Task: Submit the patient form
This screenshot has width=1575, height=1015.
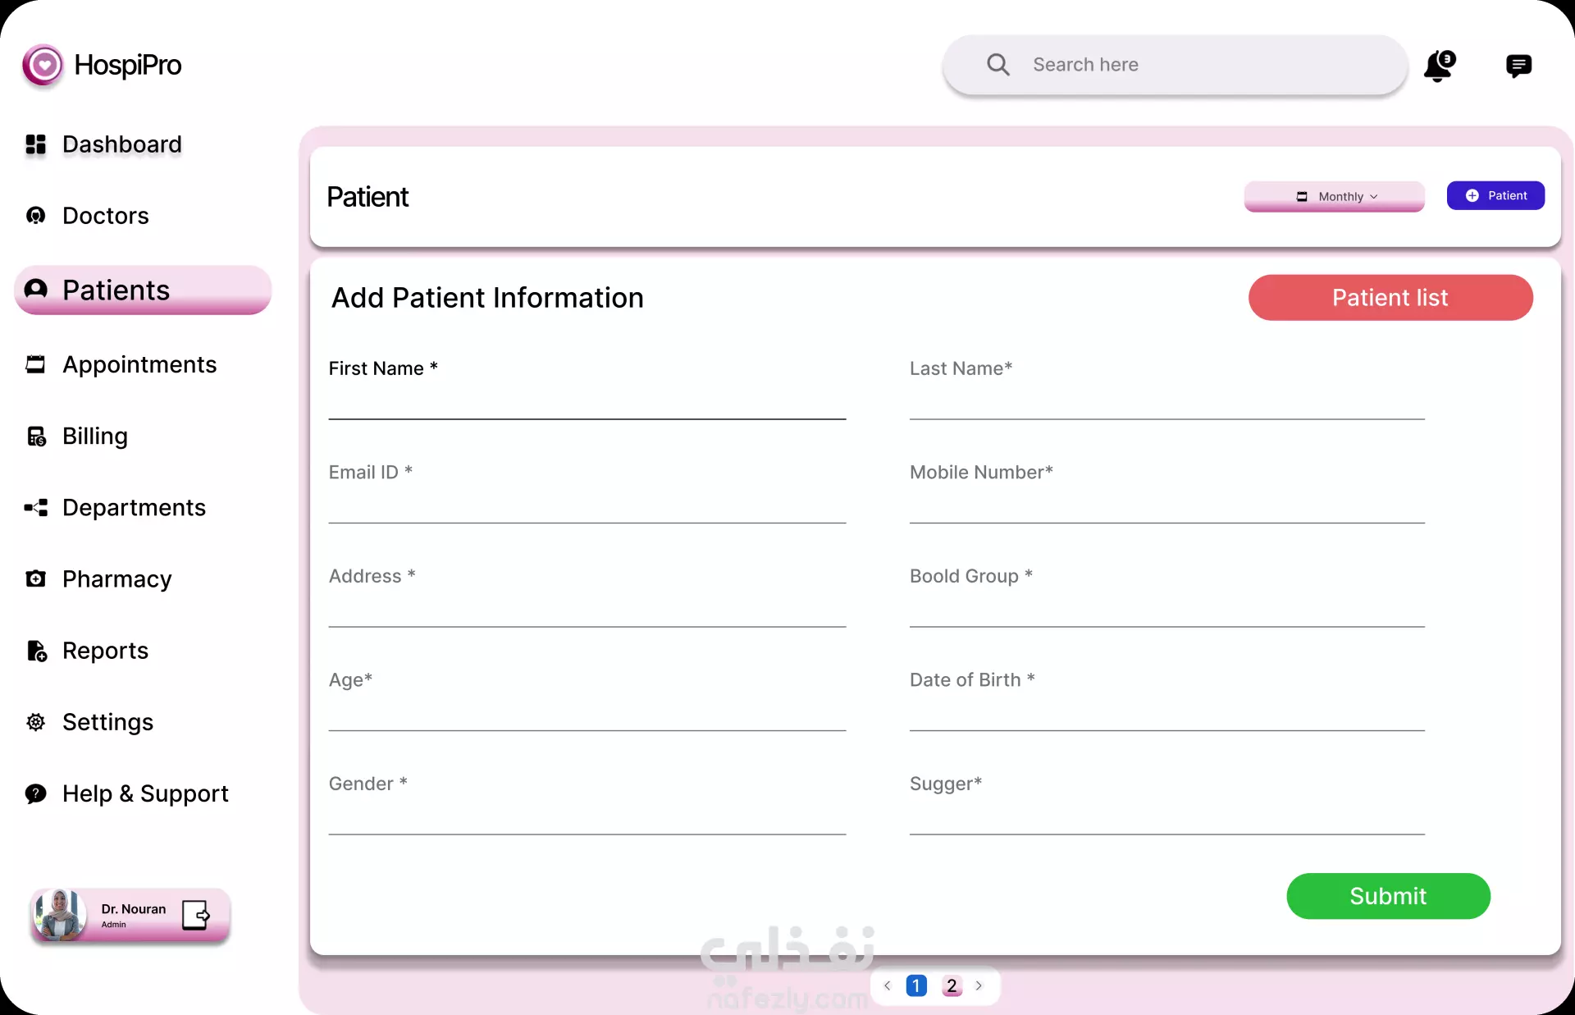Action: [1388, 896]
